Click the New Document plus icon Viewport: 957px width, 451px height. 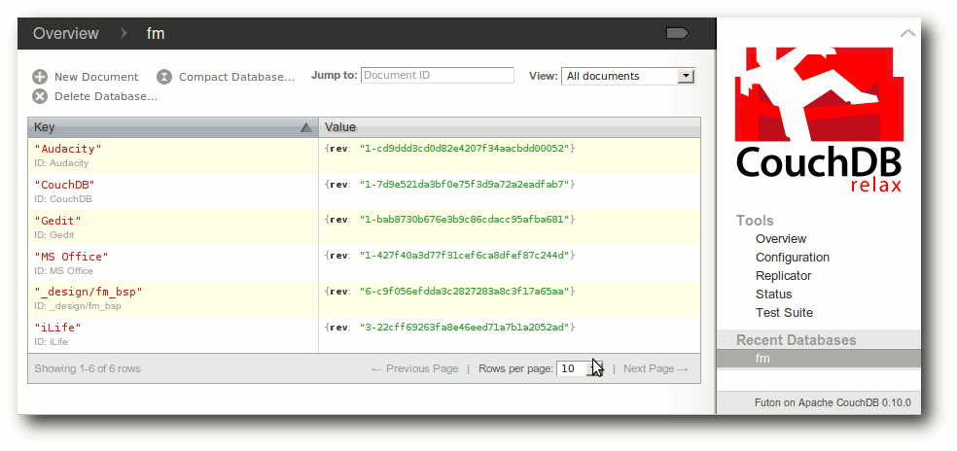click(40, 77)
